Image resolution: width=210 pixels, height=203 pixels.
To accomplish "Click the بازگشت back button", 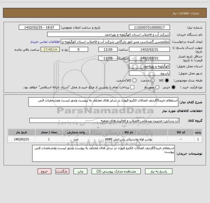I will (62, 171).
